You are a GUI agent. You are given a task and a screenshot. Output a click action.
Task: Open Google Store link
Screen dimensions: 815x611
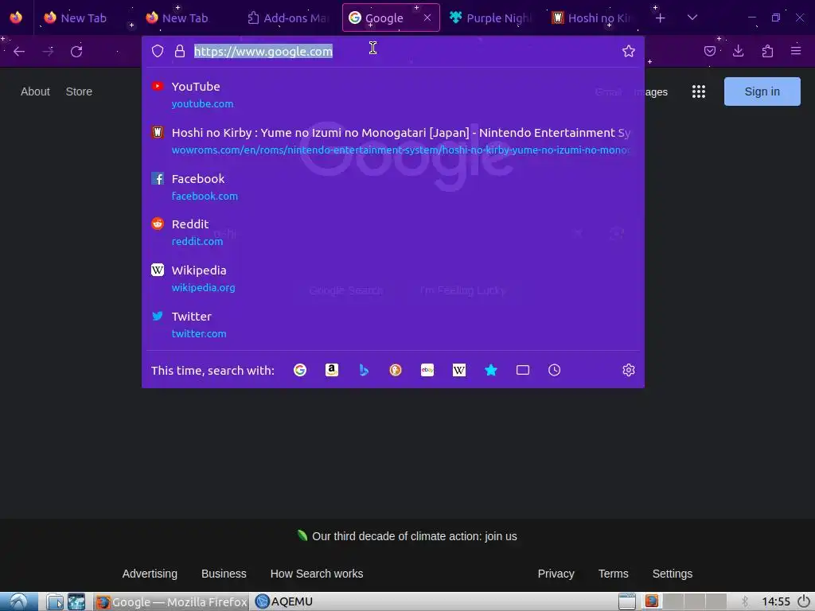[x=79, y=91]
